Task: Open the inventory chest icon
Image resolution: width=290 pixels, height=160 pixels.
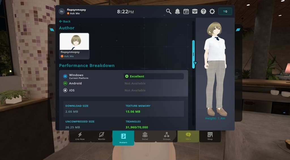Action: 195,11
